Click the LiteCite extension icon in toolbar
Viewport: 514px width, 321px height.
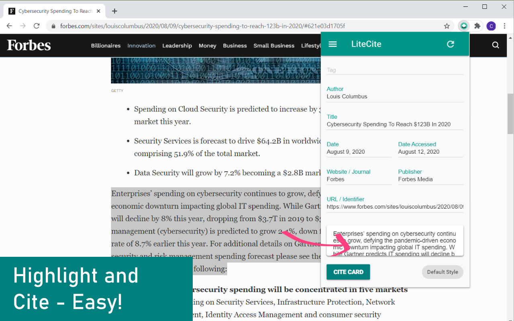click(x=463, y=26)
